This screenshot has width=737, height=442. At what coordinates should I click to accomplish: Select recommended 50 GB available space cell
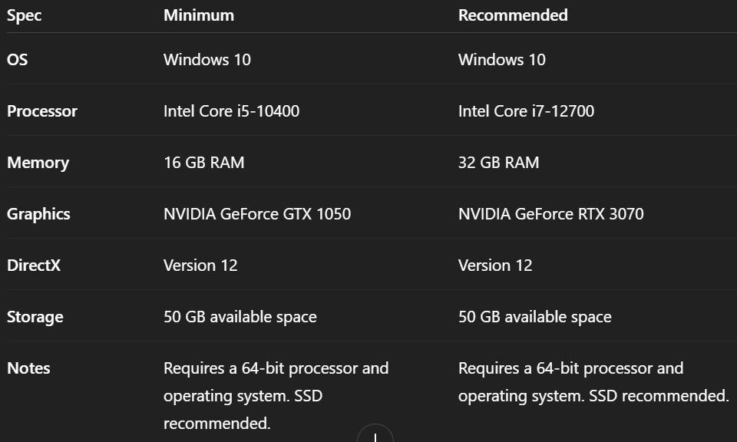coord(535,317)
